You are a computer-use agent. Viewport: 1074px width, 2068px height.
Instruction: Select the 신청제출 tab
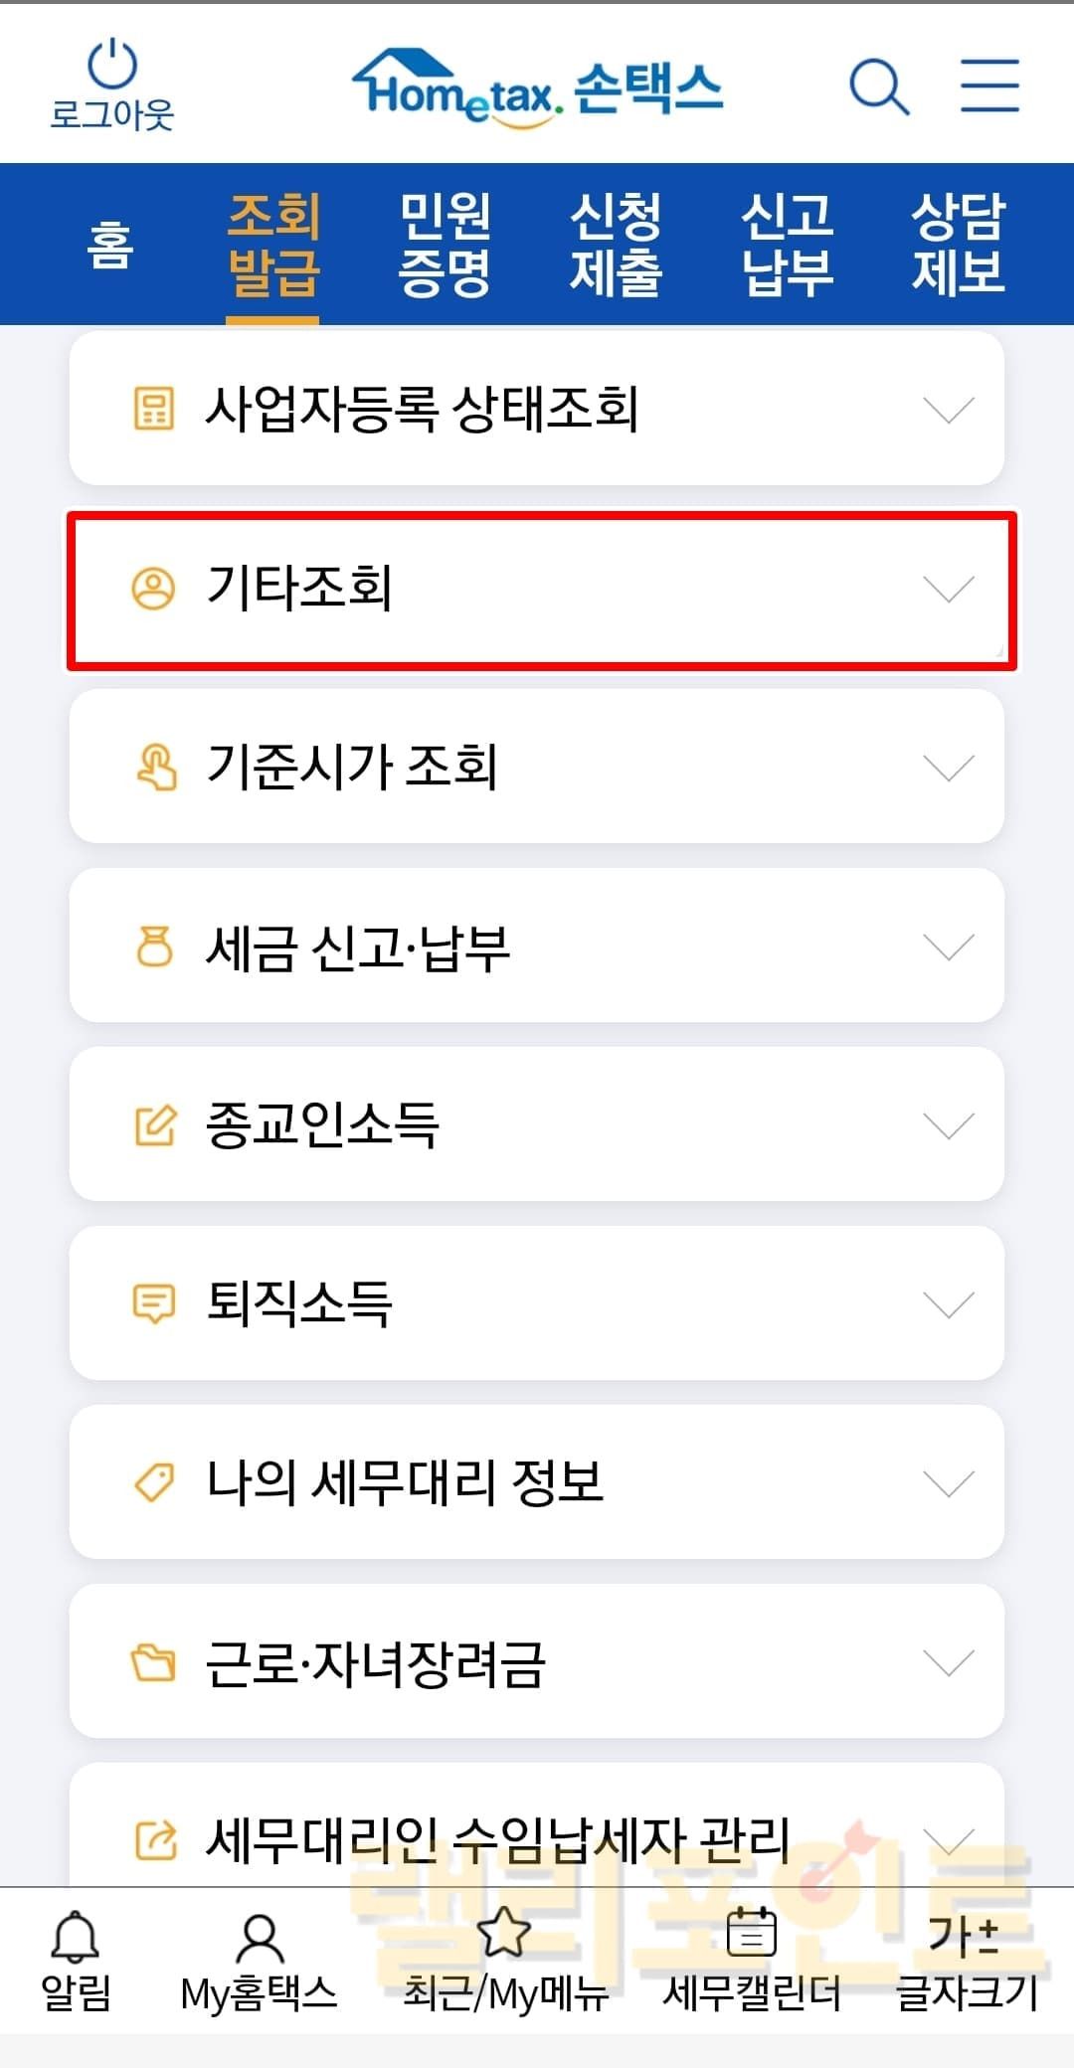tap(616, 245)
